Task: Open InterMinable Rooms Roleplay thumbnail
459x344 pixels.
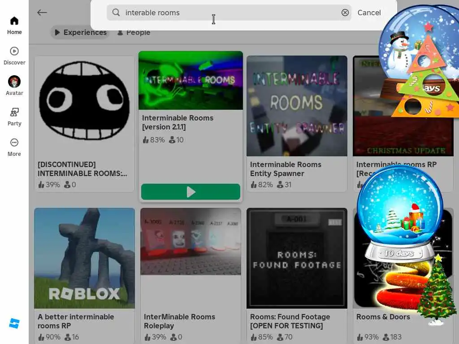Action: (191, 241)
